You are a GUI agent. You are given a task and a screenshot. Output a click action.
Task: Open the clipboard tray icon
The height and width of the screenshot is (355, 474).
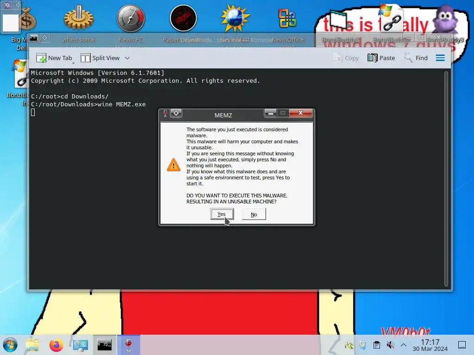click(376, 345)
